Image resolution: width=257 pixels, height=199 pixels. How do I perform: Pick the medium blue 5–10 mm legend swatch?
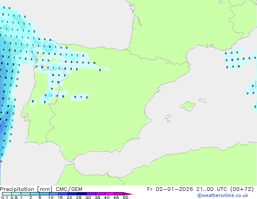pyautogui.click(x=45, y=194)
